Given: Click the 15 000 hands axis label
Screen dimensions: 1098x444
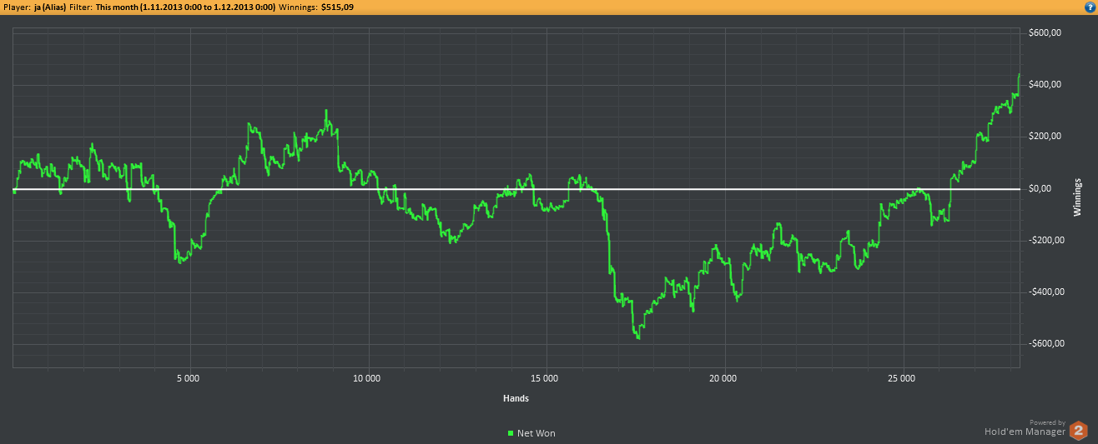Looking at the screenshot, I should tap(545, 378).
